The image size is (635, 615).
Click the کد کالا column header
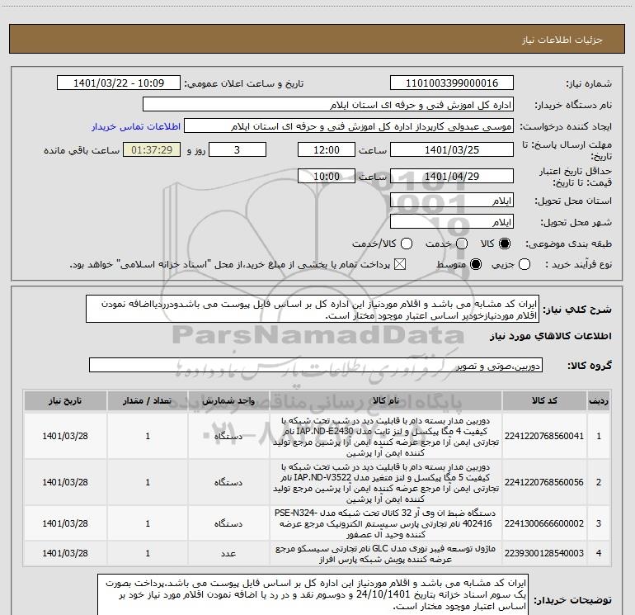click(544, 400)
